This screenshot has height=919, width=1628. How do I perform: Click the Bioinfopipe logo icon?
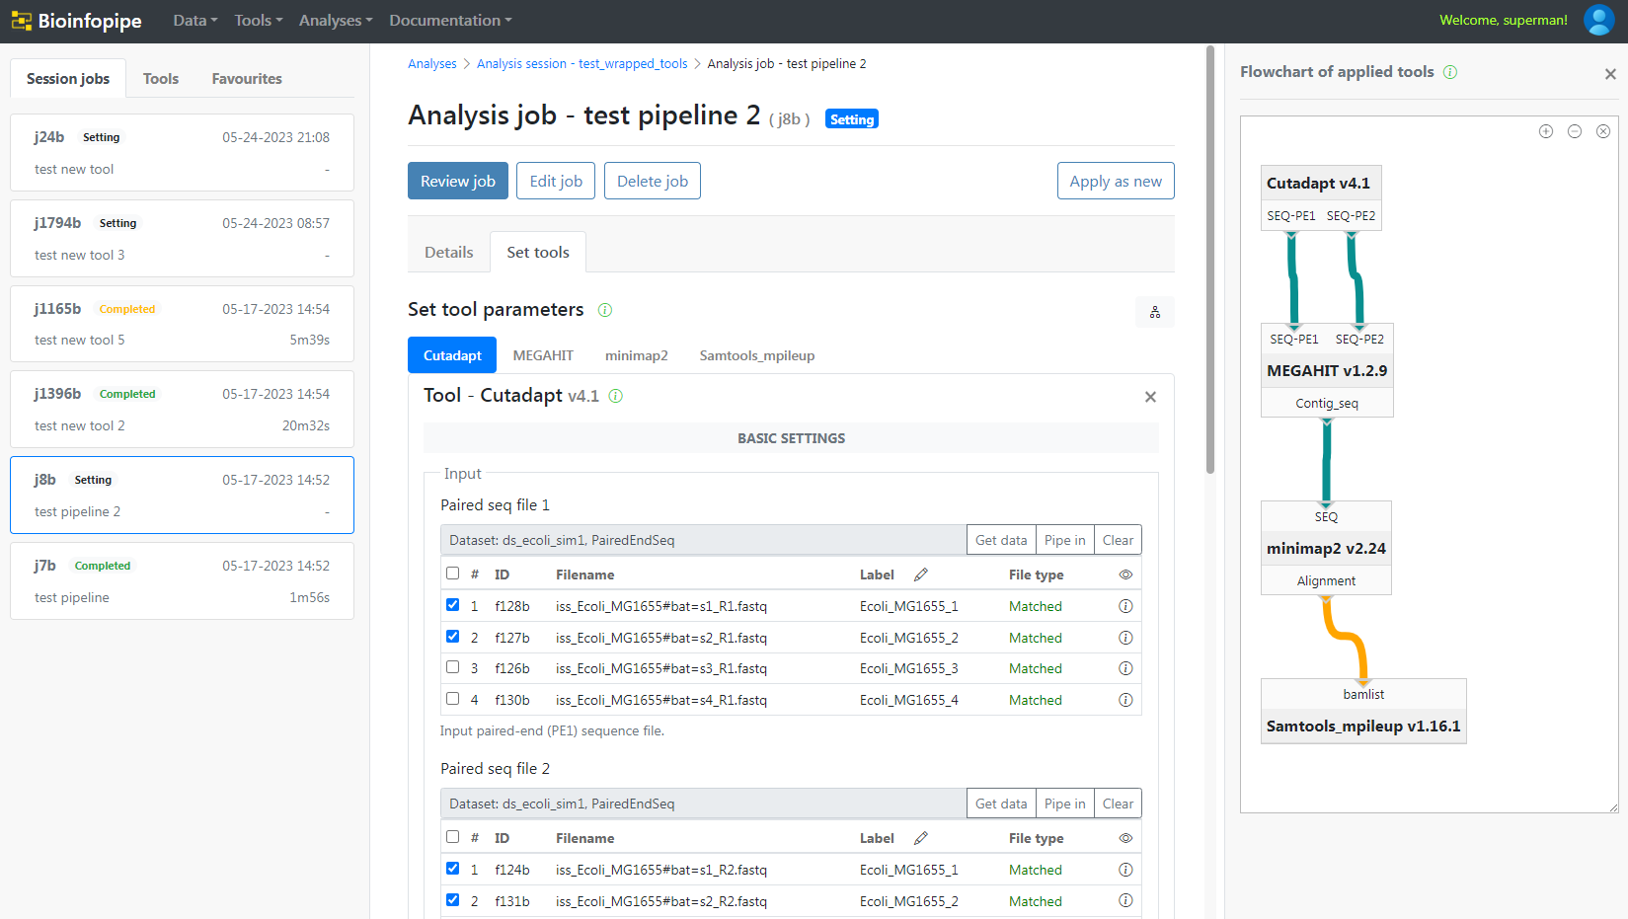[22, 21]
